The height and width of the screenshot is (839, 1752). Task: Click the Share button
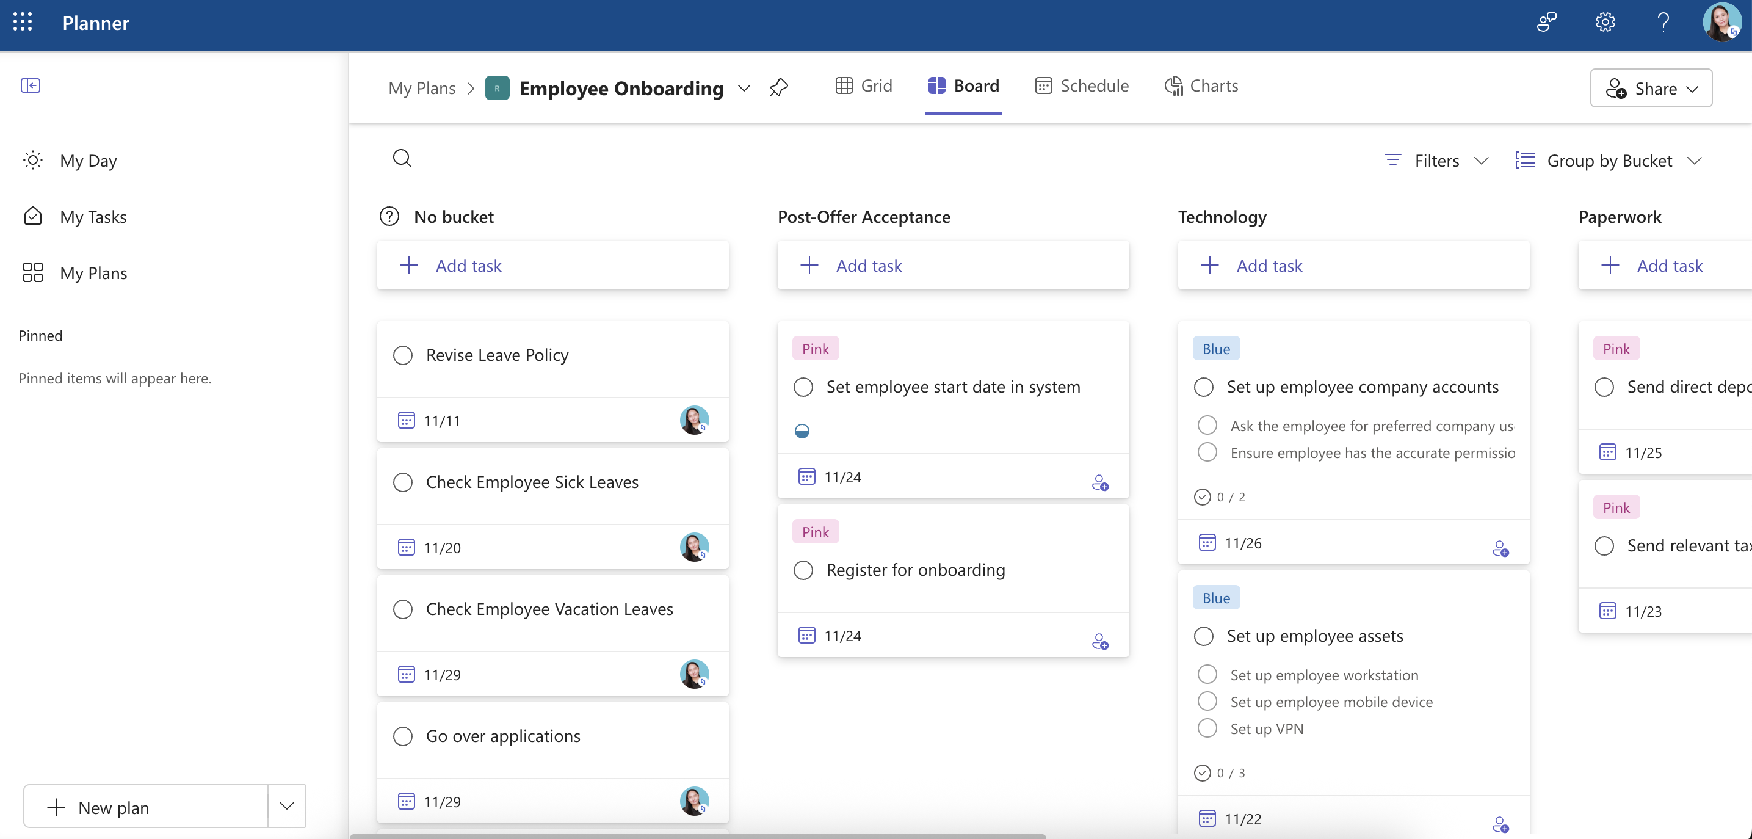click(1652, 88)
